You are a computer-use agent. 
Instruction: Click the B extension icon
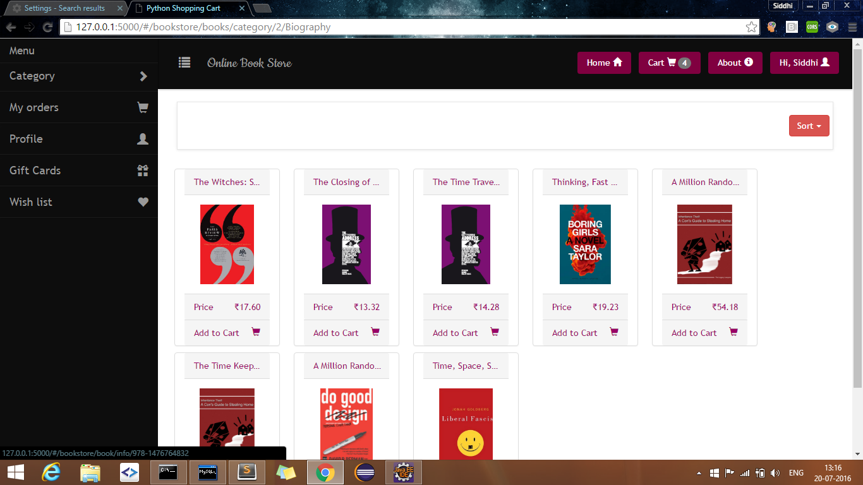click(792, 27)
